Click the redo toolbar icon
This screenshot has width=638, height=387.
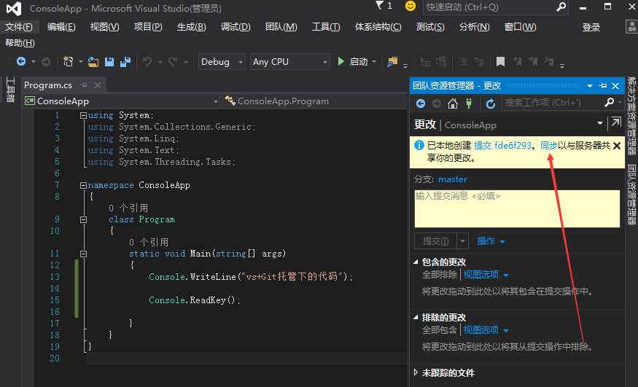click(173, 62)
